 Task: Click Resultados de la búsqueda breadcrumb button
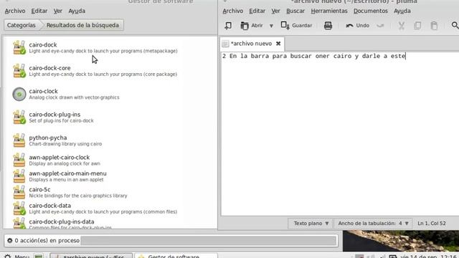pos(82,25)
